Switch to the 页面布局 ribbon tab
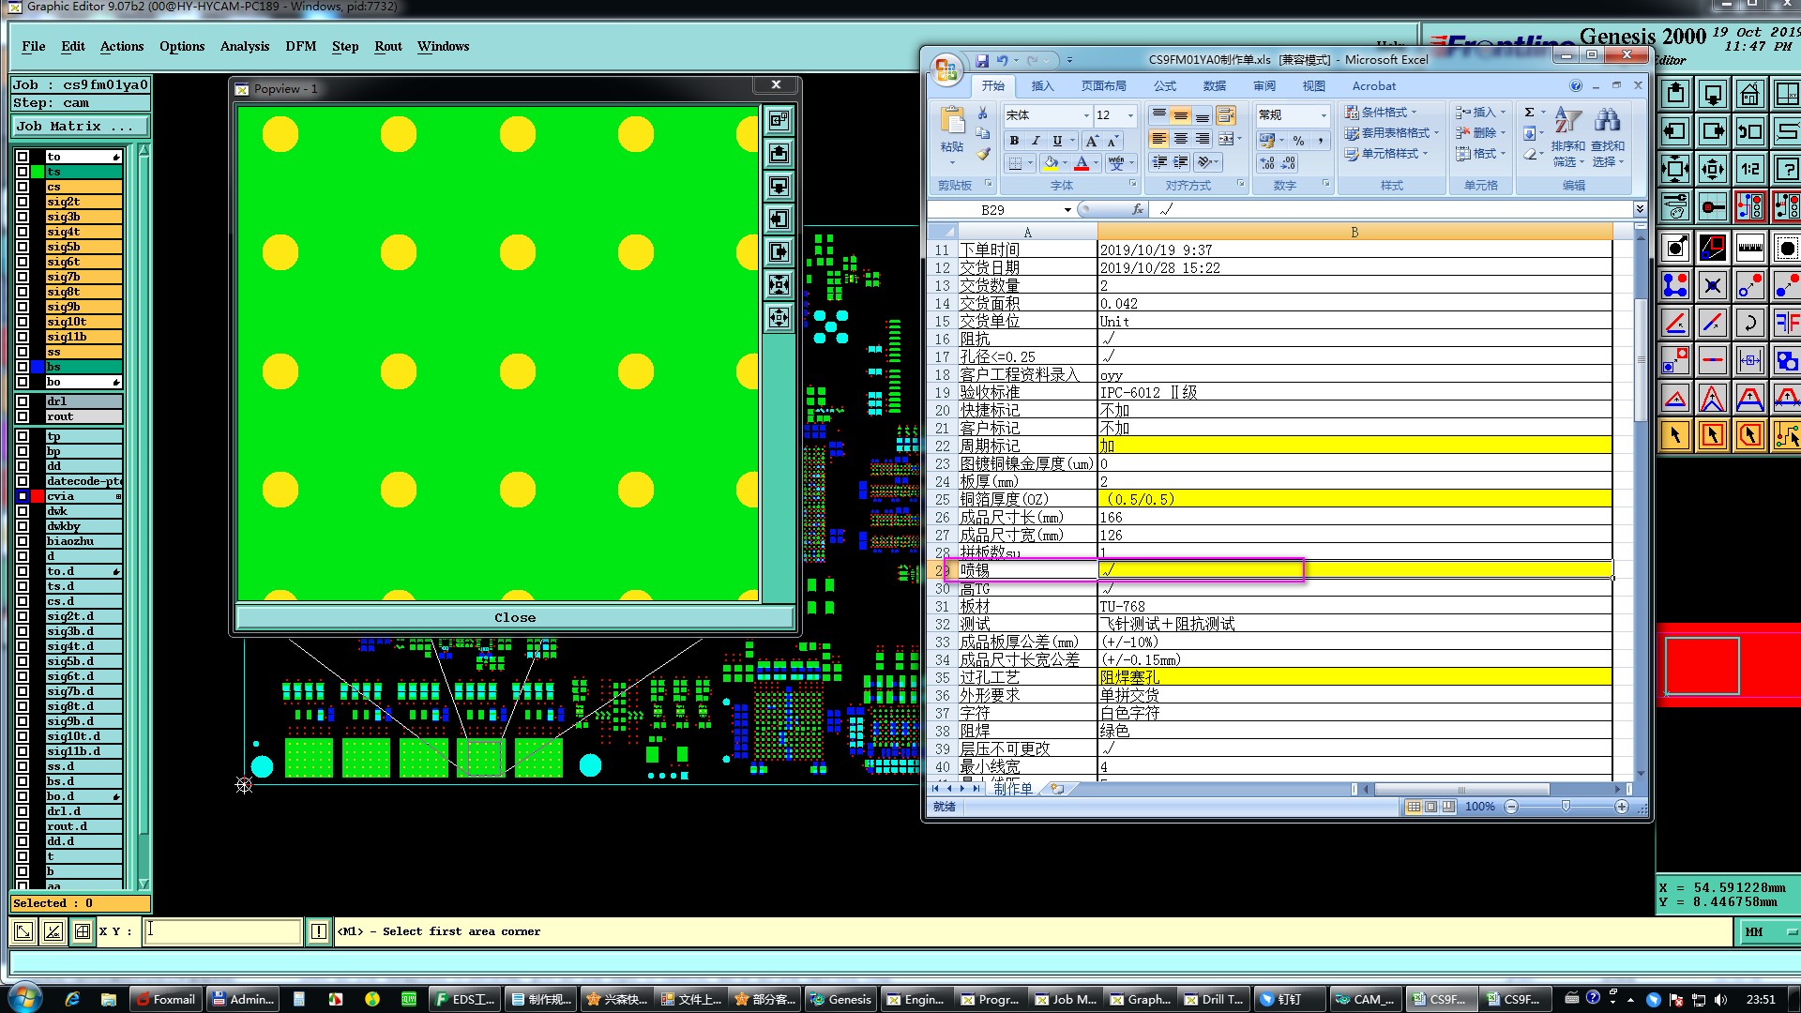The image size is (1801, 1013). point(1103,85)
